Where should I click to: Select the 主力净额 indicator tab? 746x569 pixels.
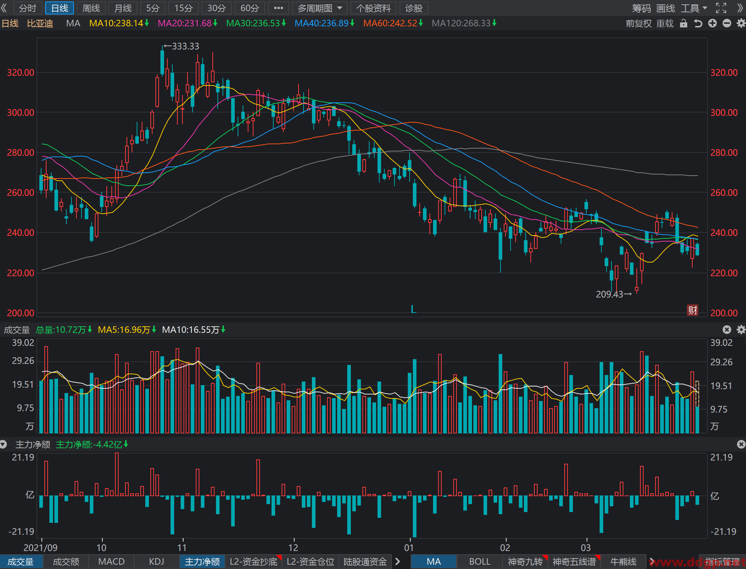[x=202, y=562]
